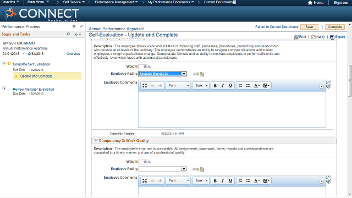Toggle Bold in second comments editor
This screenshot has height=198, width=352.
pos(215,181)
